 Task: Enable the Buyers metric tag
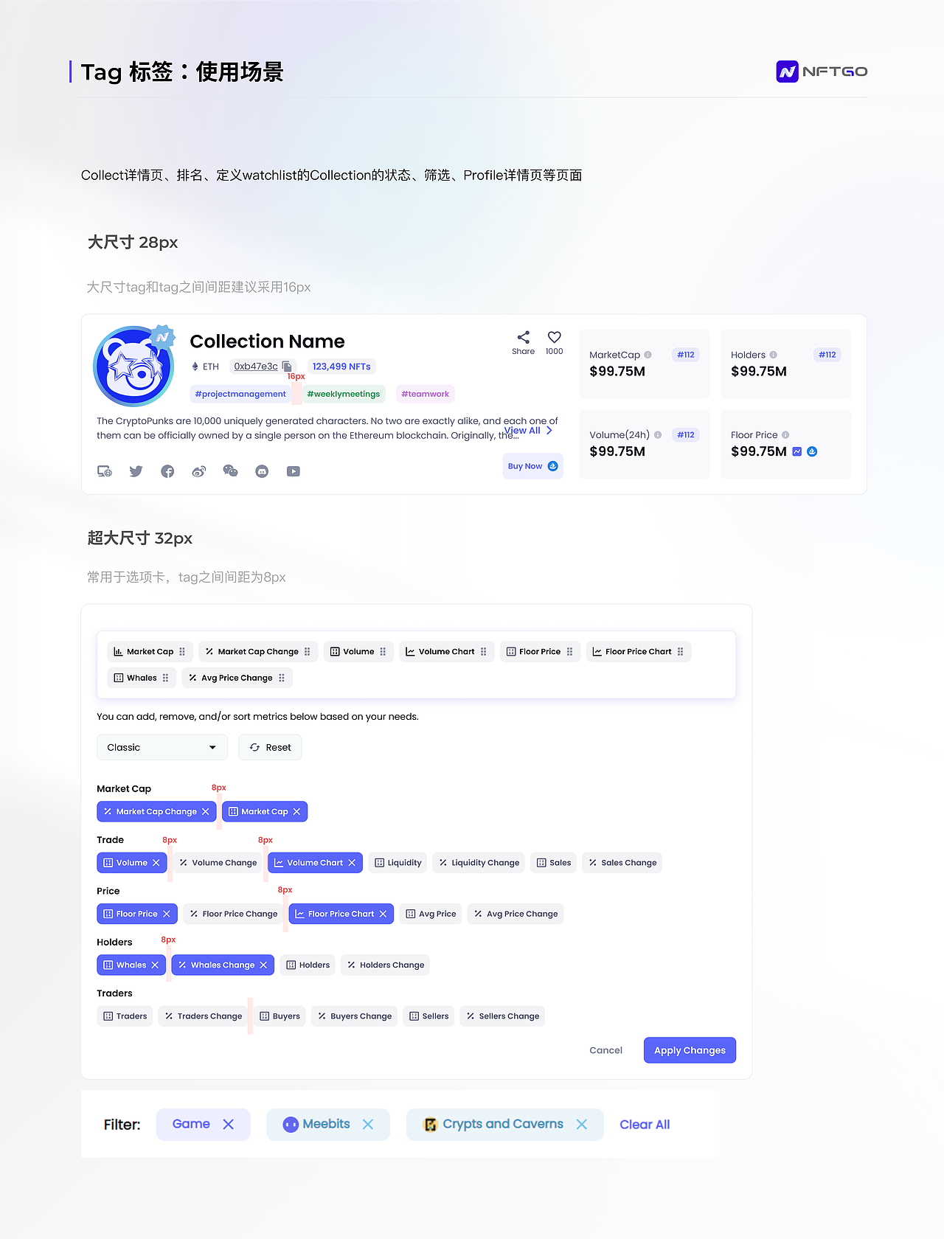[280, 1016]
